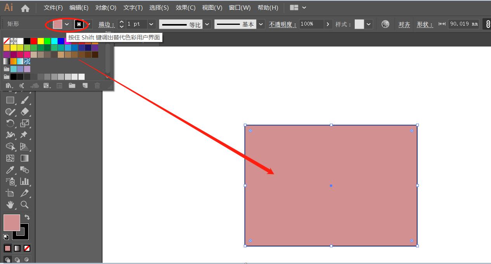Open the 形状 shape properties link
The image size is (491, 264).
pyautogui.click(x=425, y=24)
